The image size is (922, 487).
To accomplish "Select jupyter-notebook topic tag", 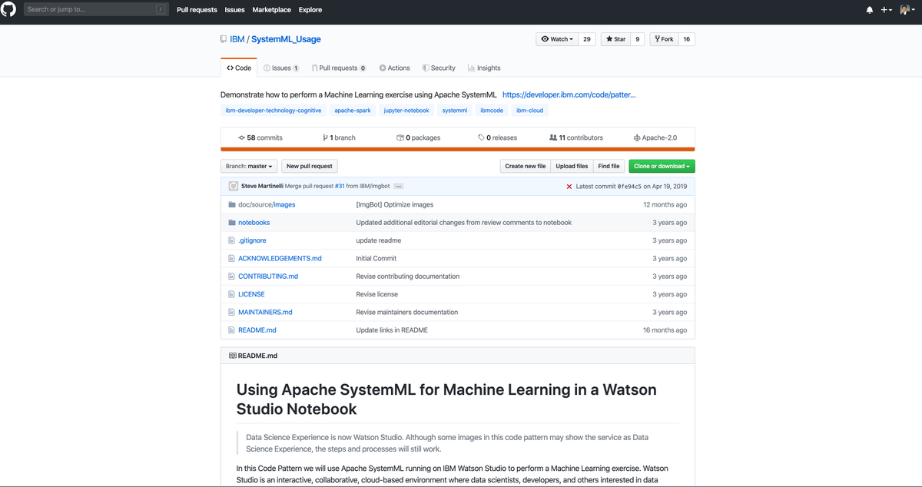I will pos(406,111).
